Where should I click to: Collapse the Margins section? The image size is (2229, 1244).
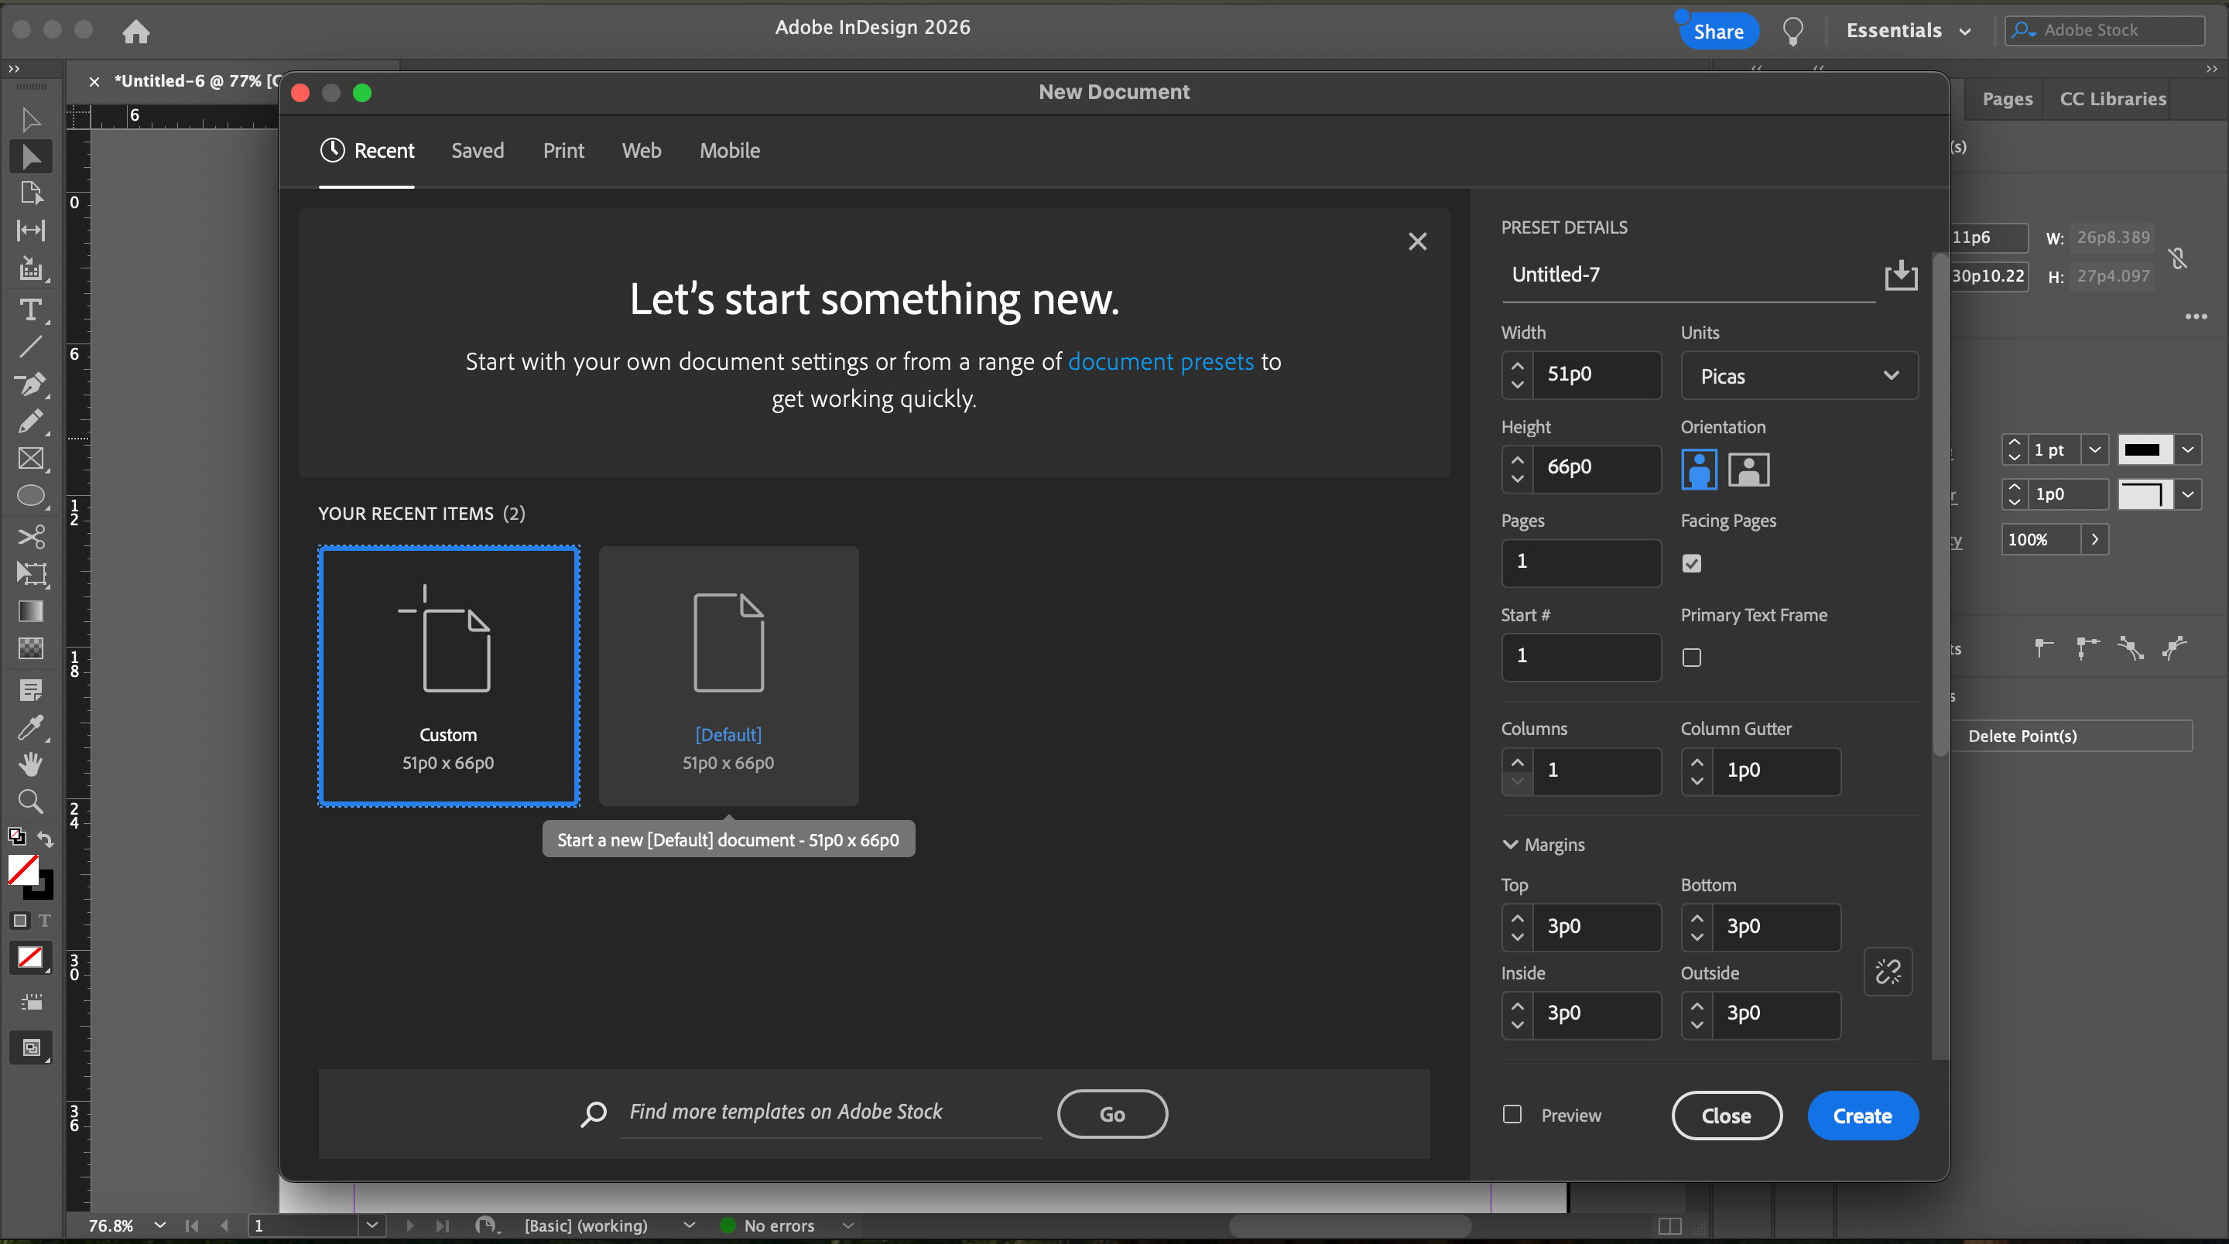(1511, 844)
